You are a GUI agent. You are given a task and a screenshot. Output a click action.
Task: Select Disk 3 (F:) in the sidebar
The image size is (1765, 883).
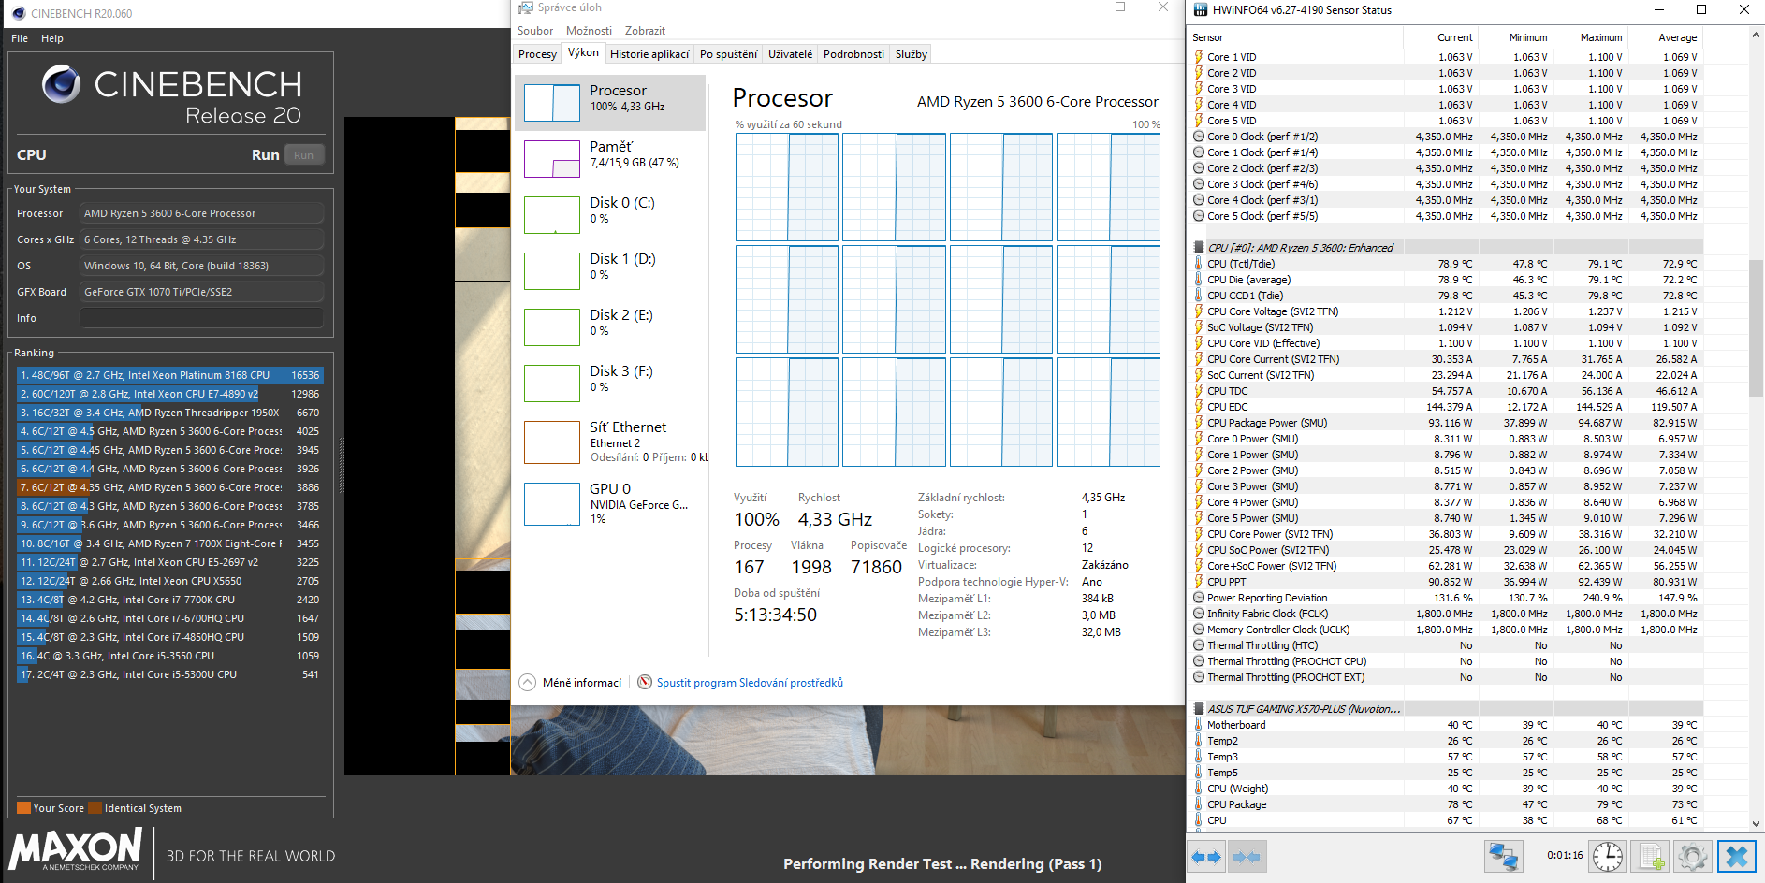pyautogui.click(x=610, y=384)
